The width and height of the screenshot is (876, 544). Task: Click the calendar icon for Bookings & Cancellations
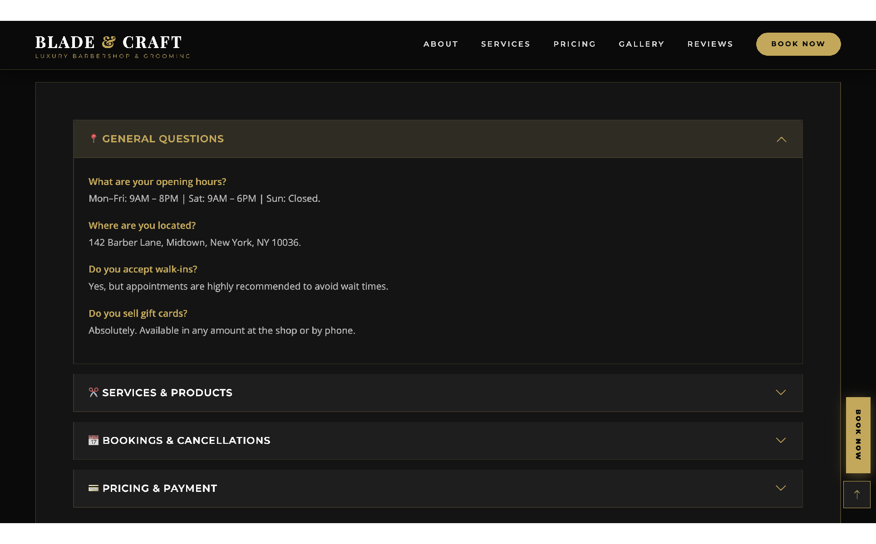point(94,440)
